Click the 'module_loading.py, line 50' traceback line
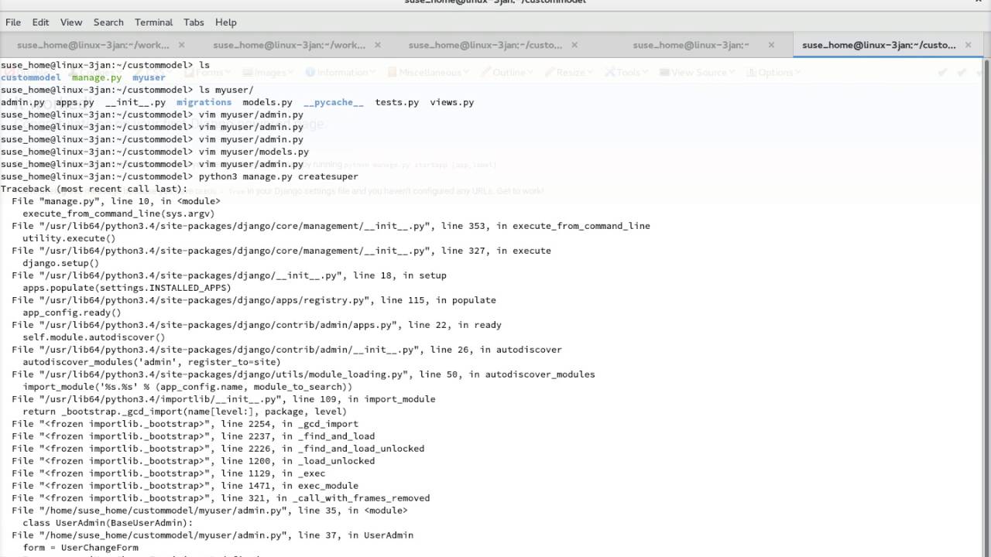991x557 pixels. 303,374
